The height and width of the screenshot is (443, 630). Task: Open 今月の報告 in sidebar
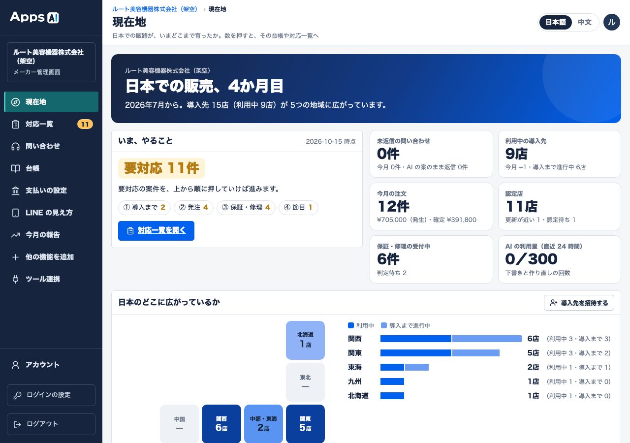click(51, 235)
